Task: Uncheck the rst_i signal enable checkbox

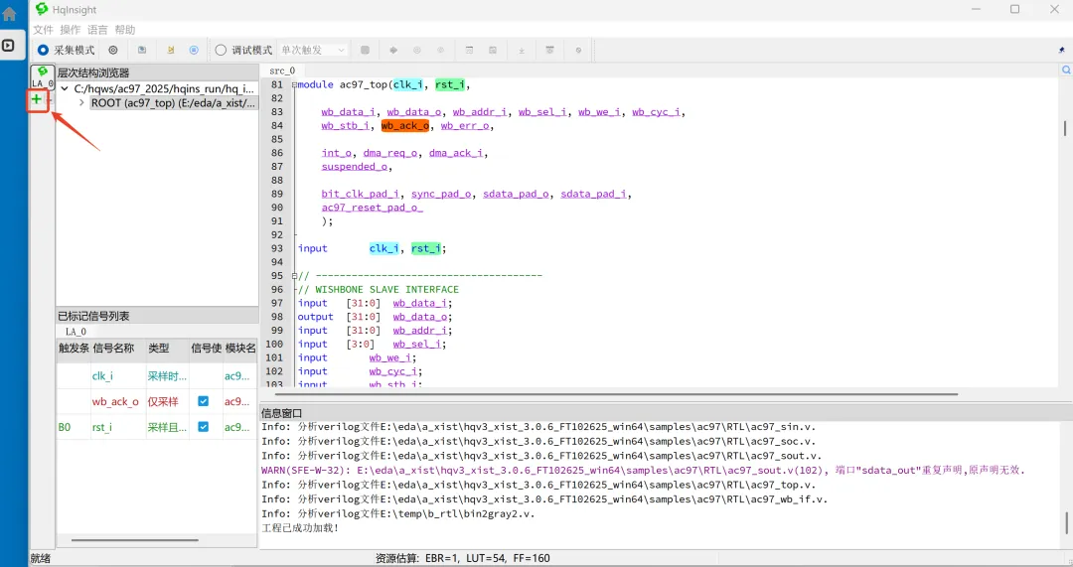Action: pos(203,427)
